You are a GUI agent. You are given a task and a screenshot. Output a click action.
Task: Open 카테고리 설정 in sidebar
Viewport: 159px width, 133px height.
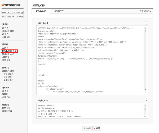[8, 31]
